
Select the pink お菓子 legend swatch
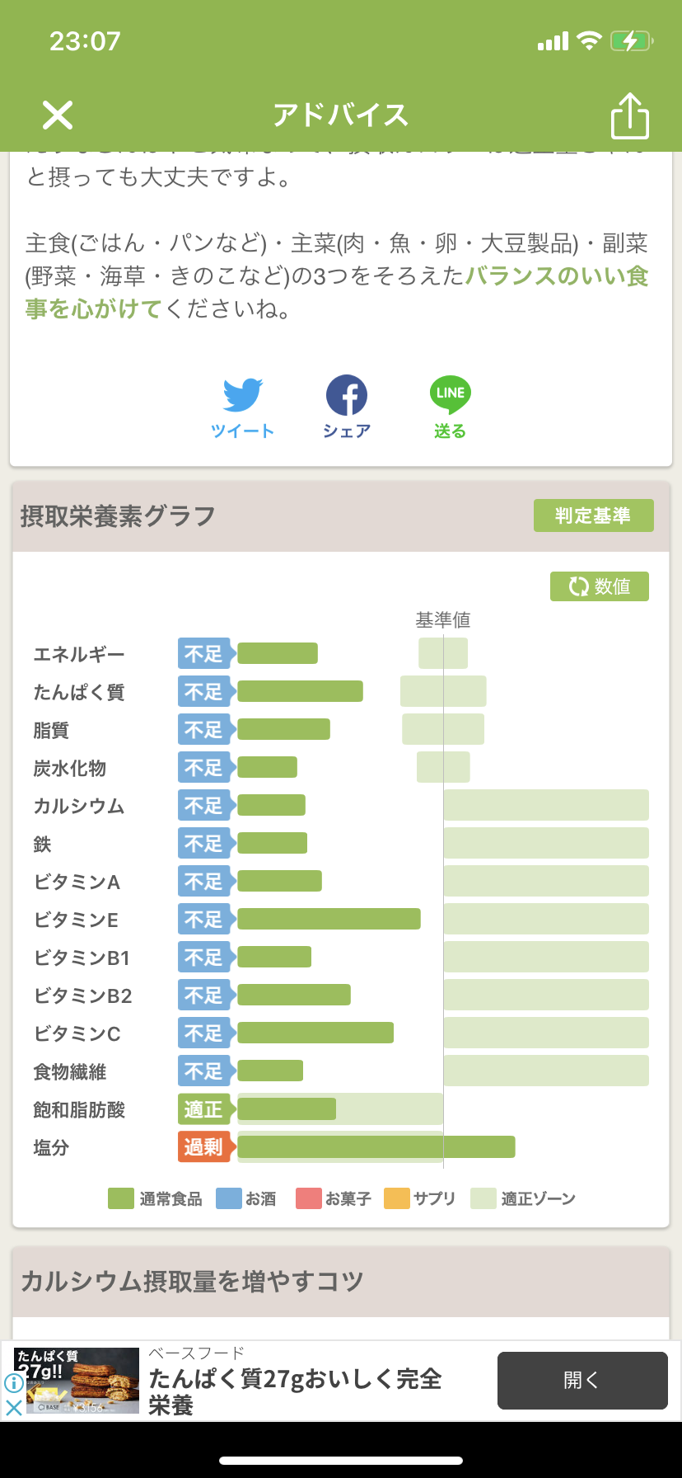[308, 1198]
